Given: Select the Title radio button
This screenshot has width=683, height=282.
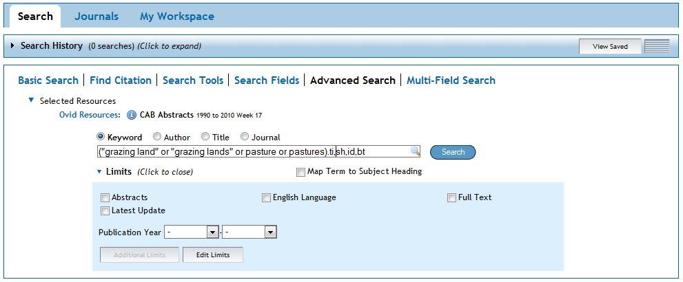Looking at the screenshot, I should click(205, 137).
